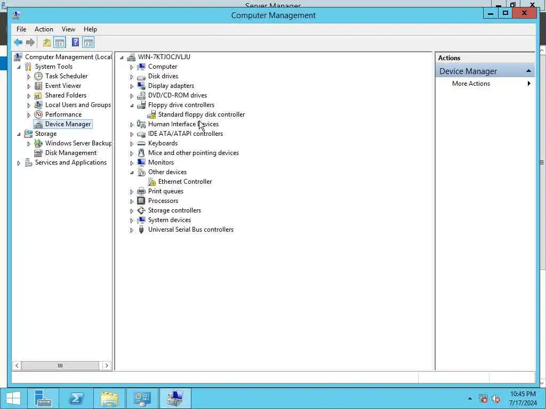Open the View menu

click(x=68, y=29)
